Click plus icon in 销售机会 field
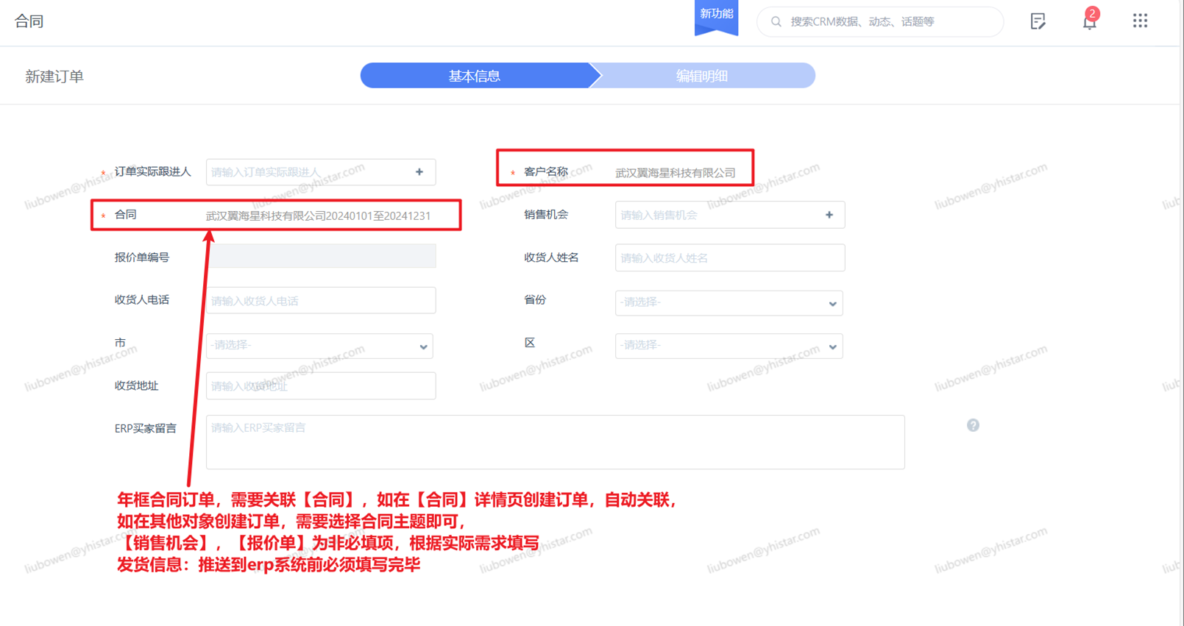The width and height of the screenshot is (1184, 626). click(829, 215)
